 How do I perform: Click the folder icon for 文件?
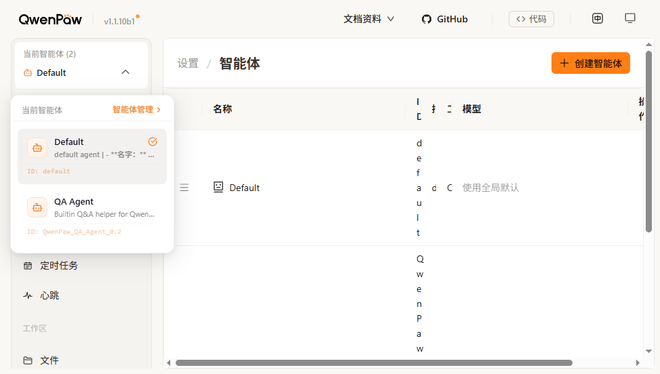click(x=28, y=360)
